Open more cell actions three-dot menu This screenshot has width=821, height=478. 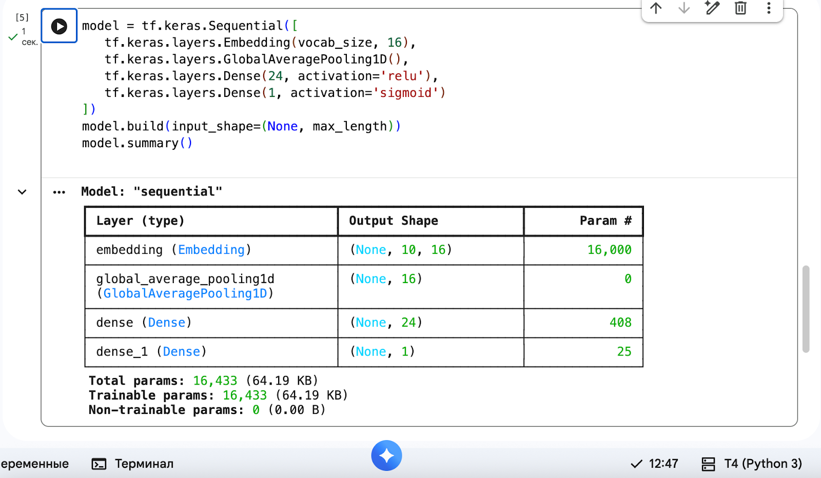tap(769, 8)
